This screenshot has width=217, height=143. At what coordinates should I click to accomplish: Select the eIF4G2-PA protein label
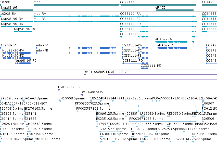click(165, 45)
